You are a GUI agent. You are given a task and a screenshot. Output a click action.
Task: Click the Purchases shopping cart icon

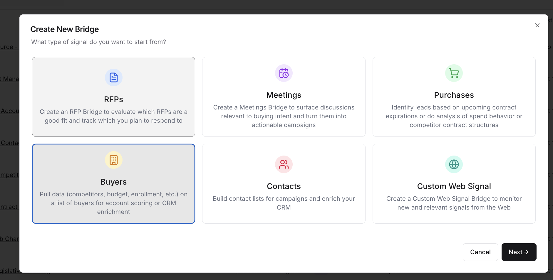pos(454,73)
